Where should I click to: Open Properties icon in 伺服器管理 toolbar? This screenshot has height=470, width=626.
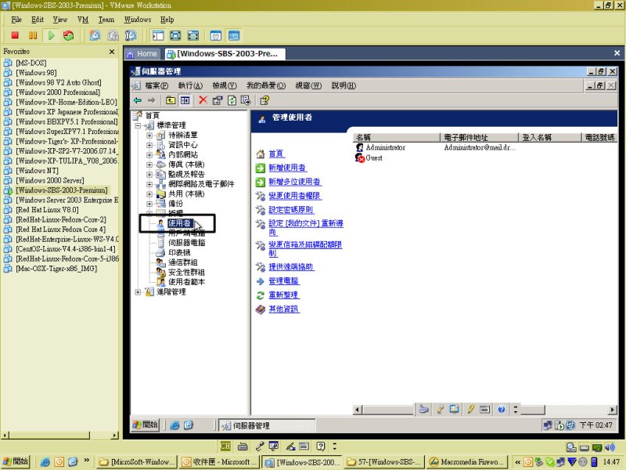[x=218, y=100]
